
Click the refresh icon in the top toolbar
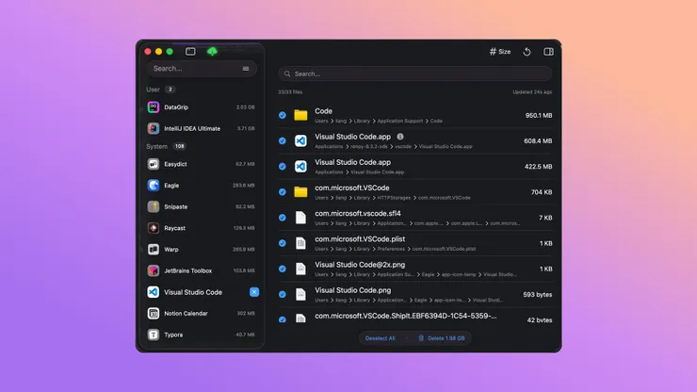pos(527,52)
